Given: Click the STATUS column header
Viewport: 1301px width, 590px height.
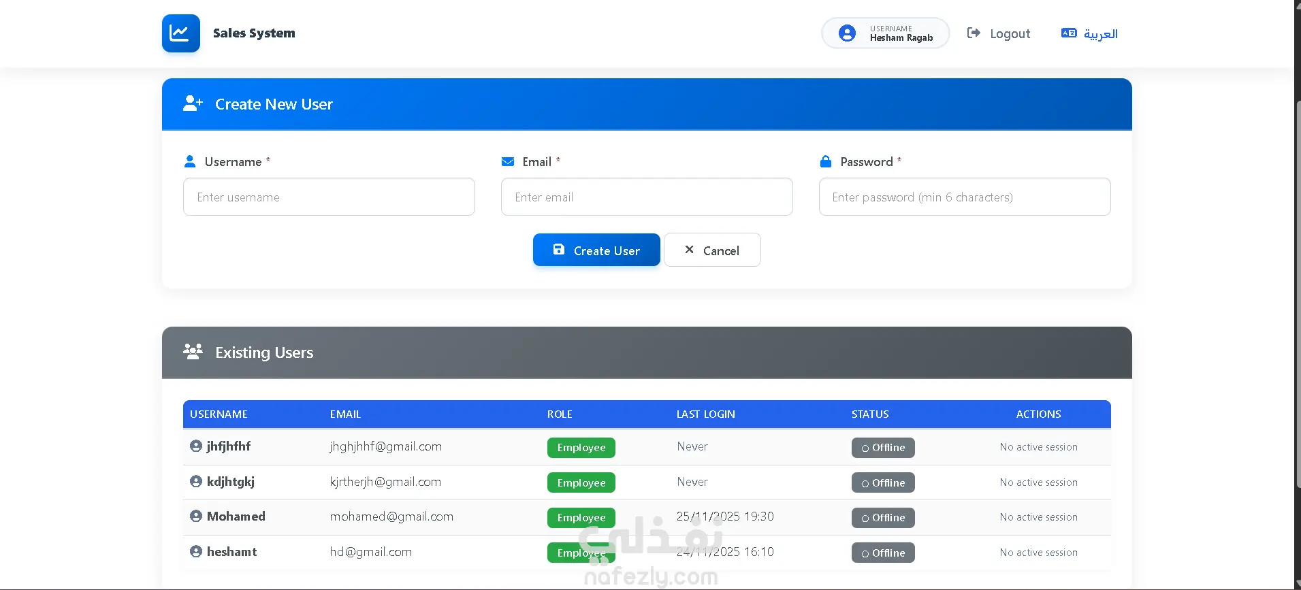Looking at the screenshot, I should click(870, 414).
